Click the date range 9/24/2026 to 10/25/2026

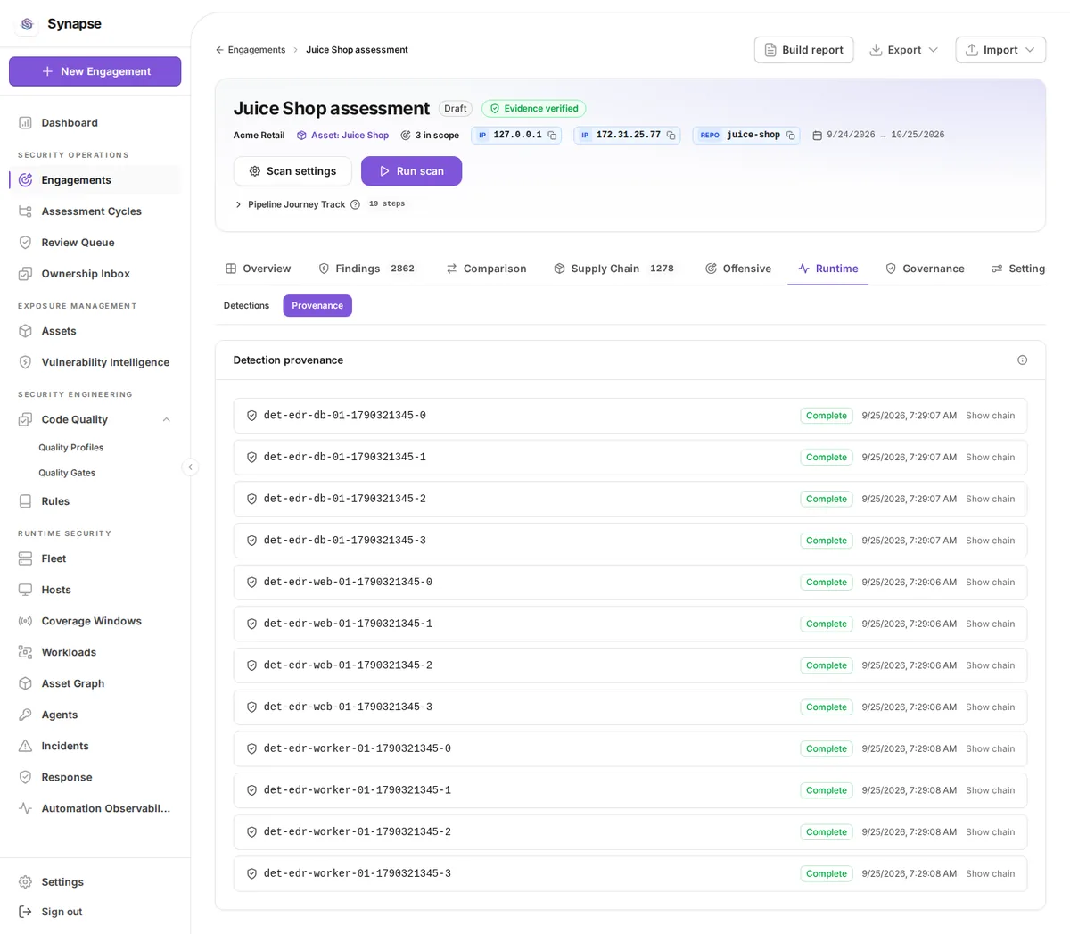pos(878,136)
